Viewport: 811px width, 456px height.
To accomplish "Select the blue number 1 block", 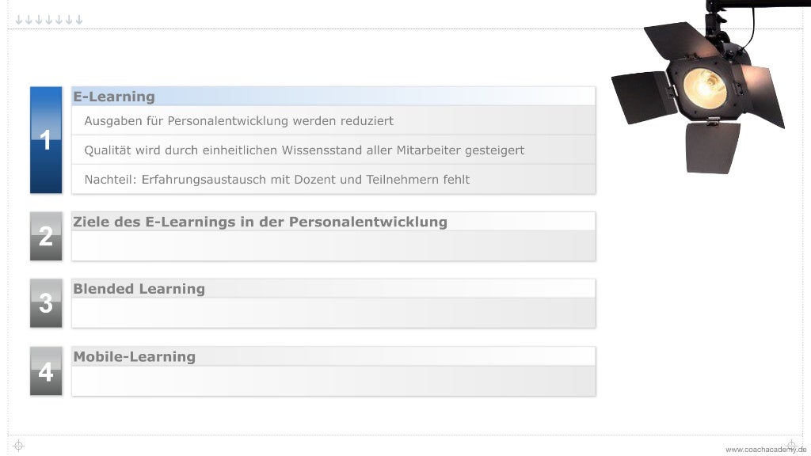I will [x=46, y=140].
